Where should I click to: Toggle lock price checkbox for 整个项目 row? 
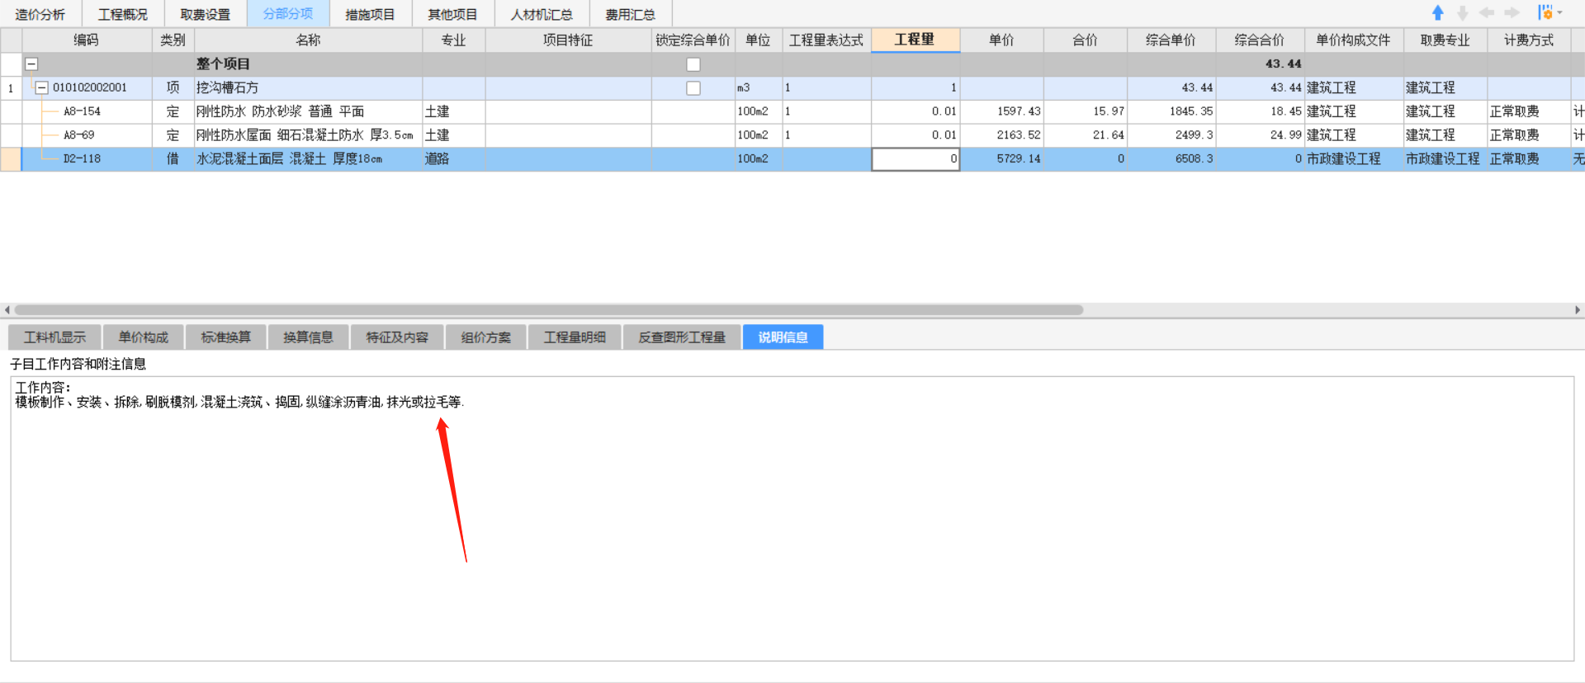(693, 64)
